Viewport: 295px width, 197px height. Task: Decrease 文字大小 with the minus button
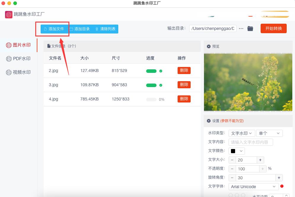click(232, 160)
